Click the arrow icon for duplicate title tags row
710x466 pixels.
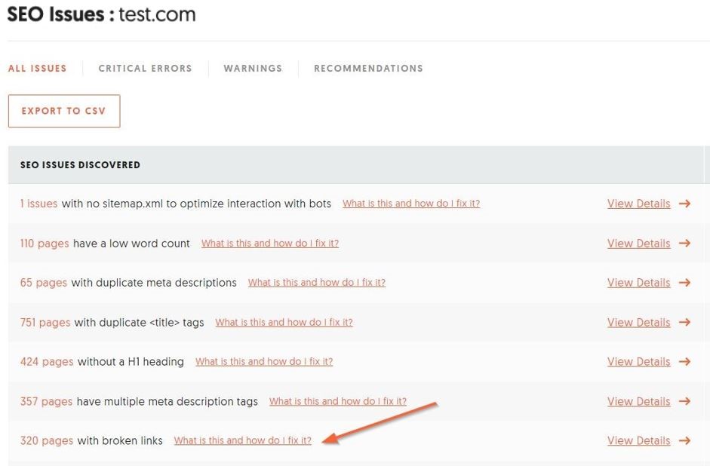coord(684,322)
